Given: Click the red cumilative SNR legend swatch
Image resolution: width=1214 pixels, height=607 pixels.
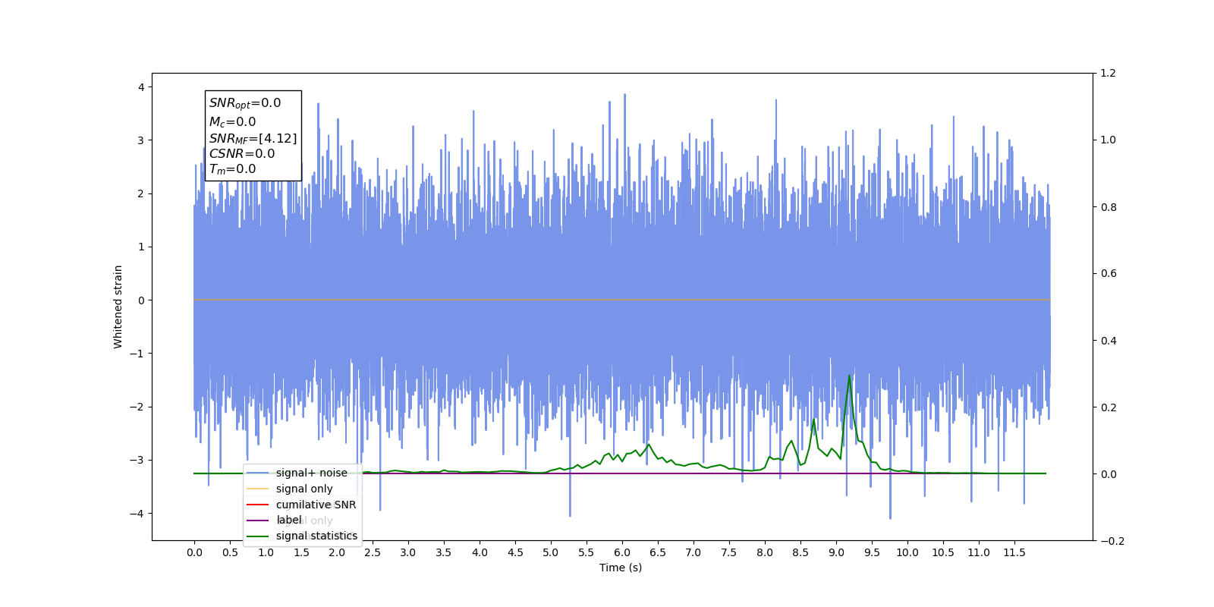Looking at the screenshot, I should (258, 505).
